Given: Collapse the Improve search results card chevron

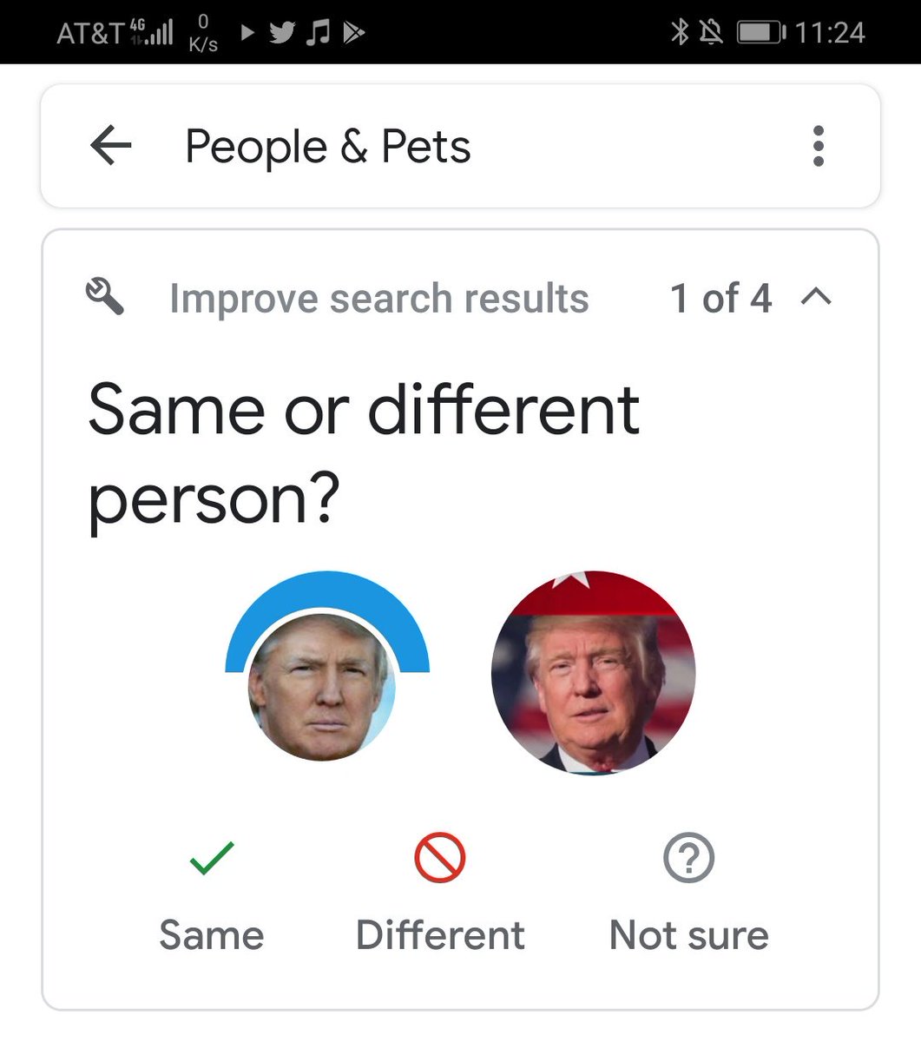Looking at the screenshot, I should pos(816,297).
